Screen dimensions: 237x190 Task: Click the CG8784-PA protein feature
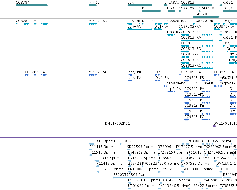(36, 75)
